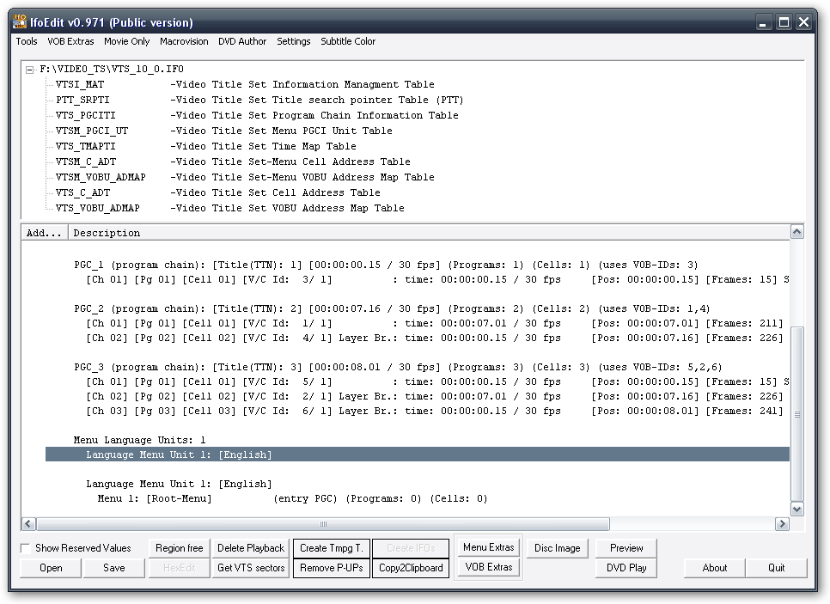The width and height of the screenshot is (830, 604).
Task: Launch DVD Play
Action: [626, 567]
